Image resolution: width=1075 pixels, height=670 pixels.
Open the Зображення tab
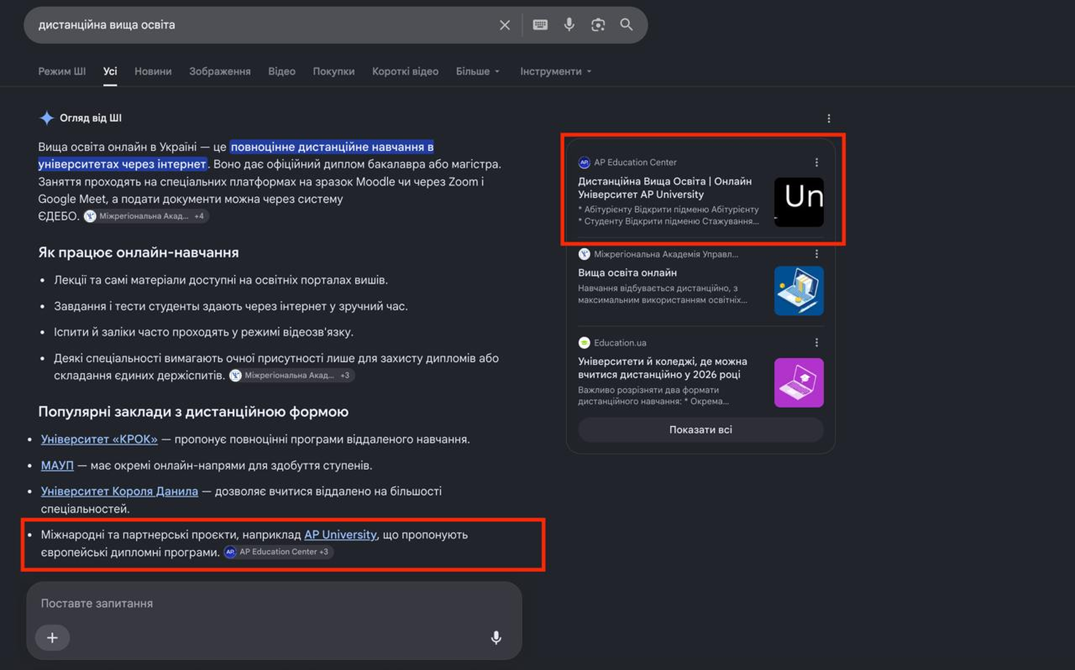[x=220, y=72]
